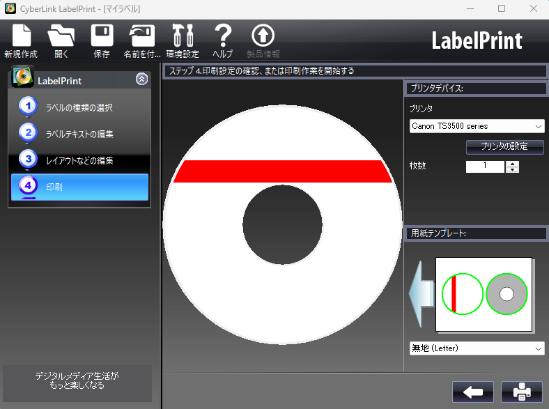The width and height of the screenshot is (549, 409).
Task: Collapse the LabelPrint steps panel
Action: click(142, 79)
